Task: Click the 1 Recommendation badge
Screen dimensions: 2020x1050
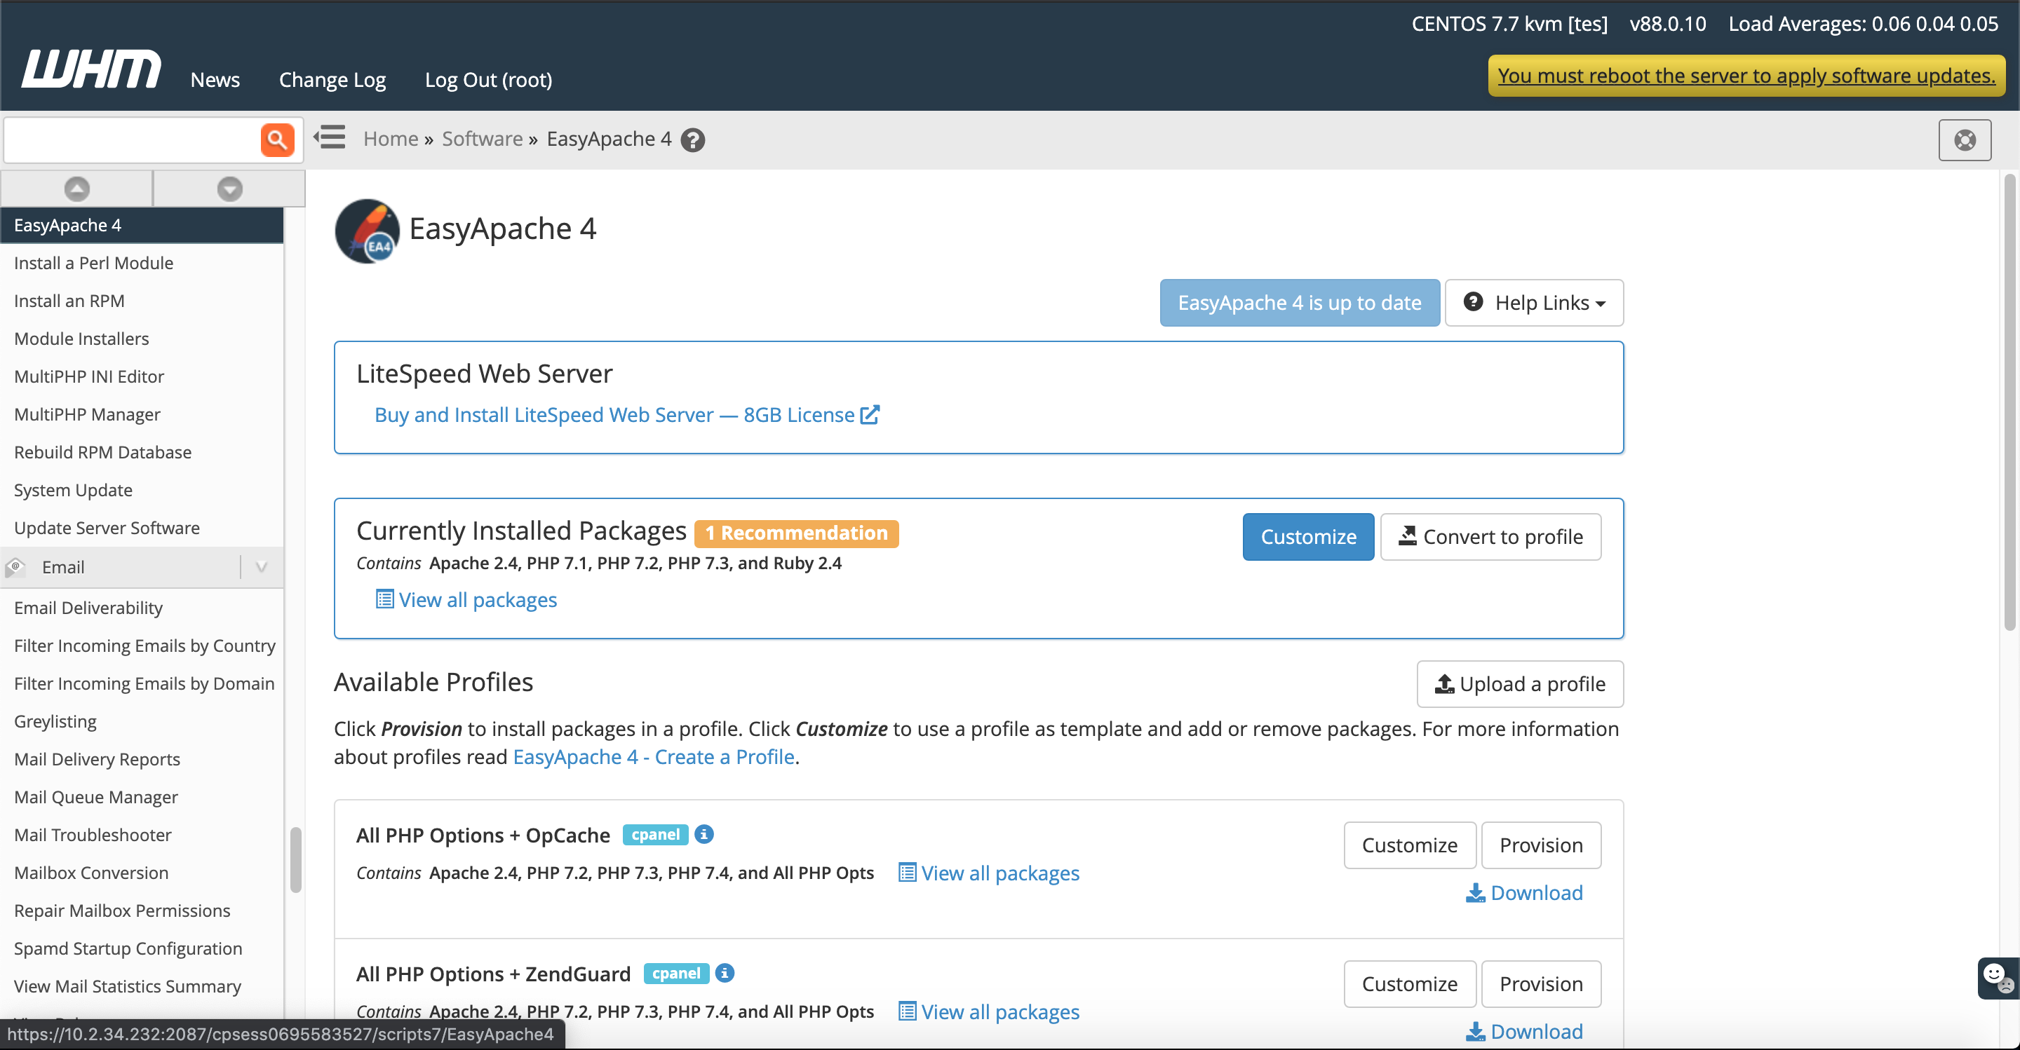Action: [797, 533]
